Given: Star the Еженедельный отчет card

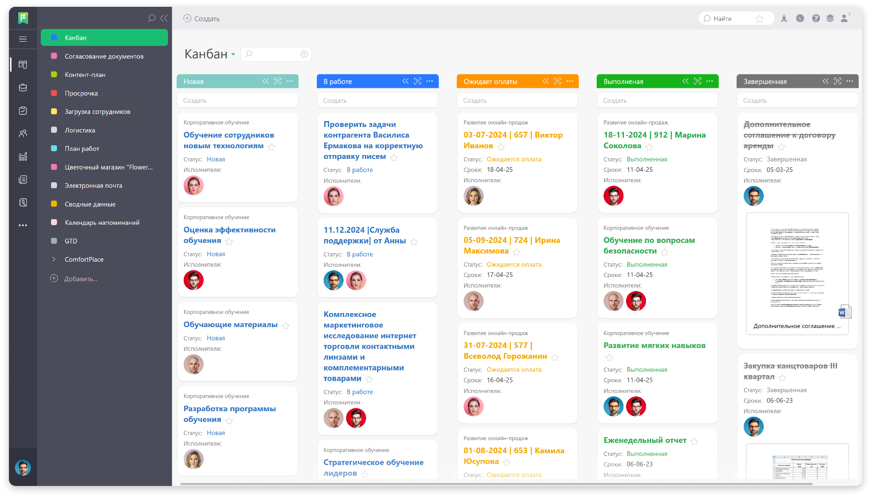Looking at the screenshot, I should click(695, 441).
